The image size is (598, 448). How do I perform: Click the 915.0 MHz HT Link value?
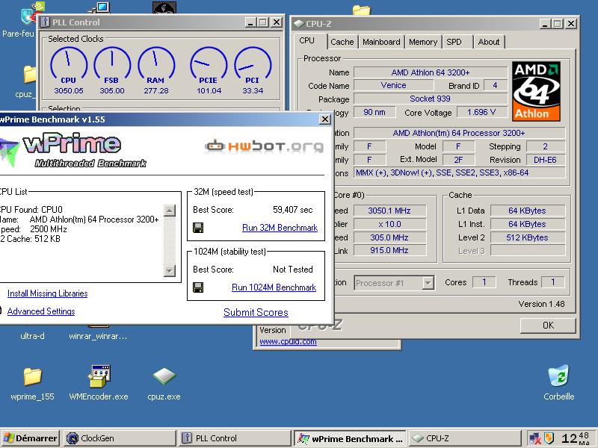click(x=389, y=250)
